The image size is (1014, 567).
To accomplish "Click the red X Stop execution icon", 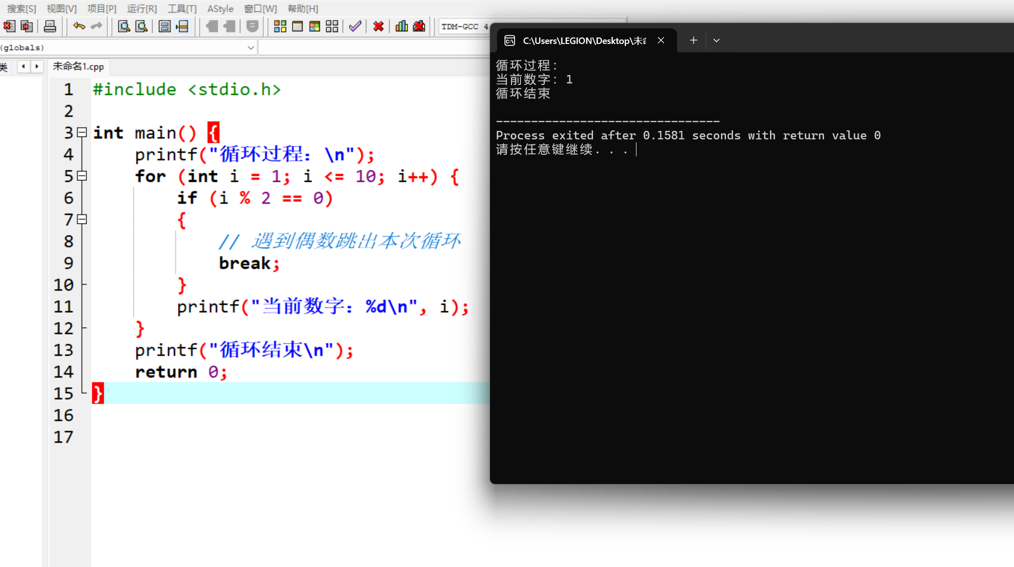I will [378, 26].
